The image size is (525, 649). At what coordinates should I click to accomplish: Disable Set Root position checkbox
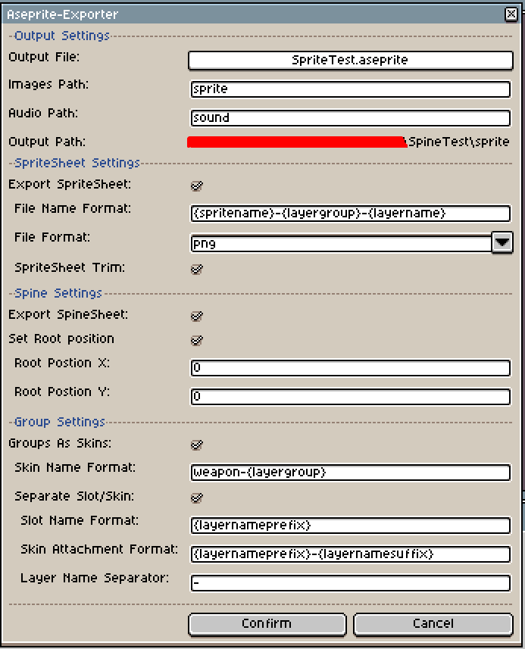point(197,340)
